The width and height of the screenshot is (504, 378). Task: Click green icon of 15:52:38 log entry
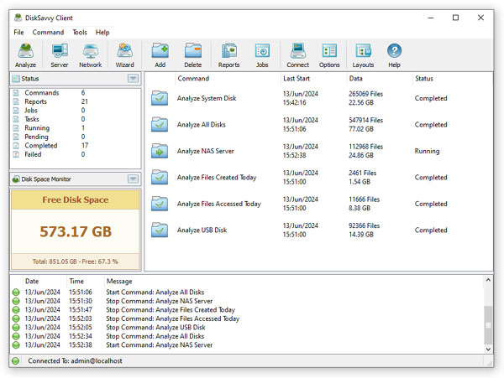coord(16,345)
